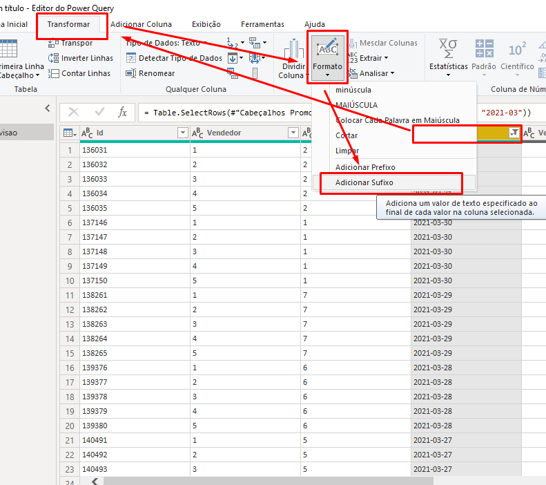Open the Padrão arithmetic operations button
This screenshot has height=485, width=546.
point(484,59)
